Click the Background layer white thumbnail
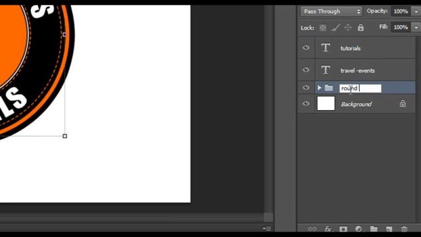Screen dimensions: 421x237 pos(326,103)
